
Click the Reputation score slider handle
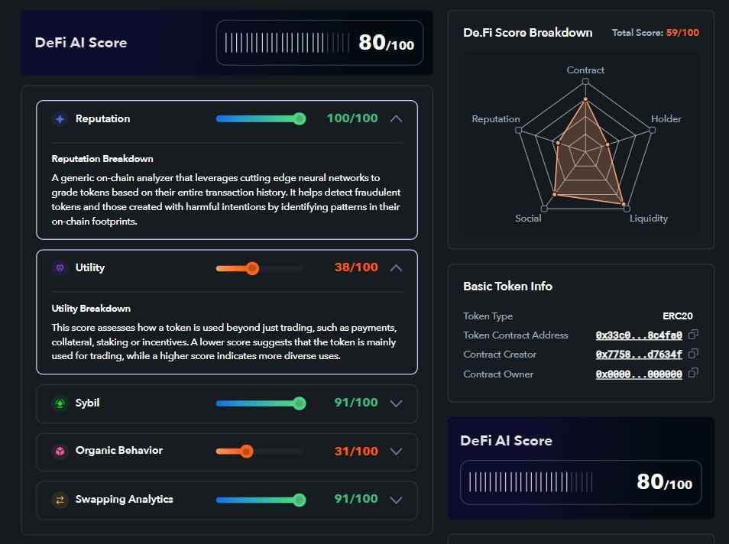point(300,119)
